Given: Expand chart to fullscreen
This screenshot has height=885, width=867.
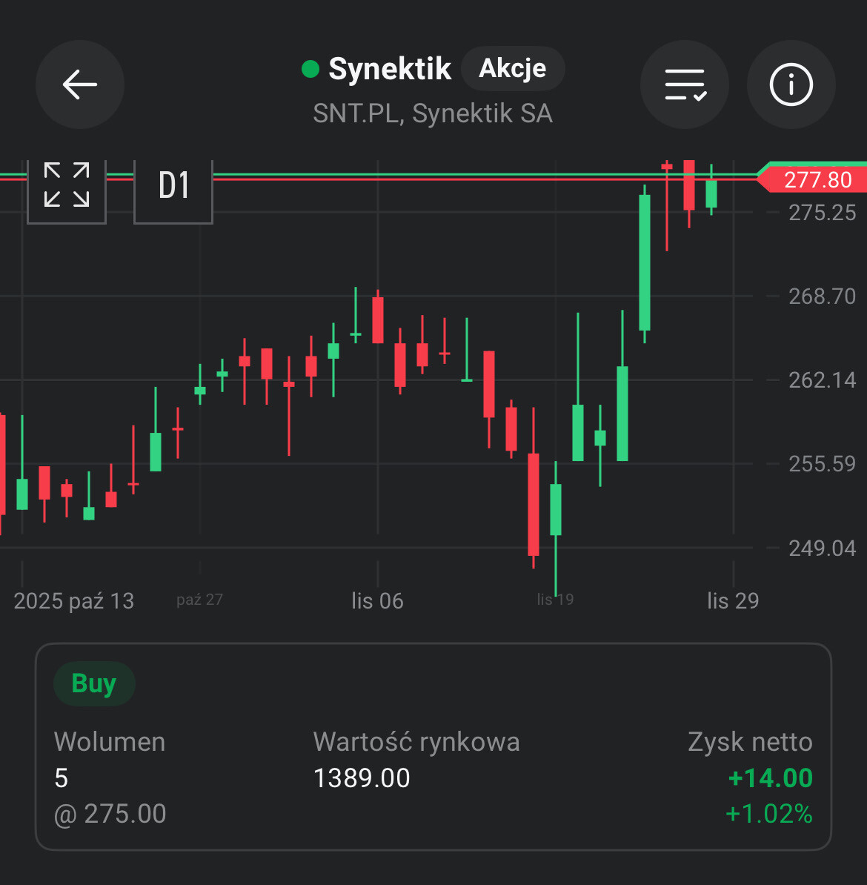Looking at the screenshot, I should [67, 185].
